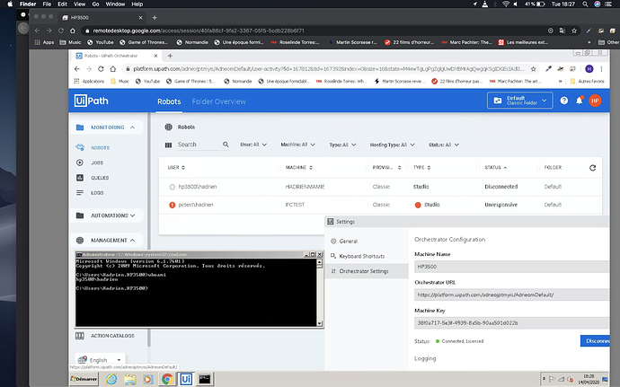Click the UiPath logo in header
Image resolution: width=620 pixels, height=387 pixels.
pyautogui.click(x=93, y=101)
